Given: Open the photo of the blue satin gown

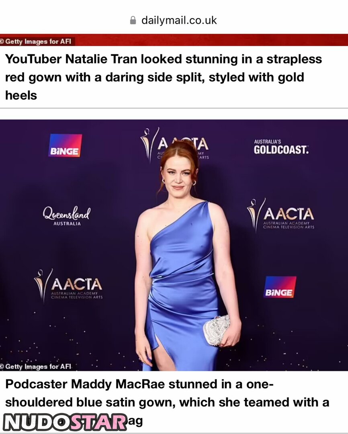Looking at the screenshot, I should [x=174, y=245].
